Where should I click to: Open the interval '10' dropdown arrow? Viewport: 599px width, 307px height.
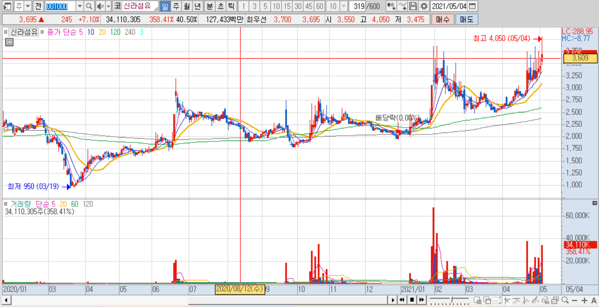point(343,6)
